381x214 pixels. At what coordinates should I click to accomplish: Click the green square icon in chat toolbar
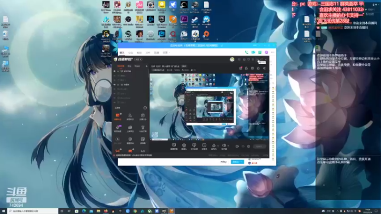click(260, 52)
